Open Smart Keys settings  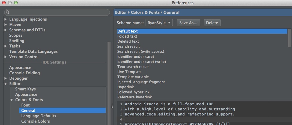coord(25,89)
